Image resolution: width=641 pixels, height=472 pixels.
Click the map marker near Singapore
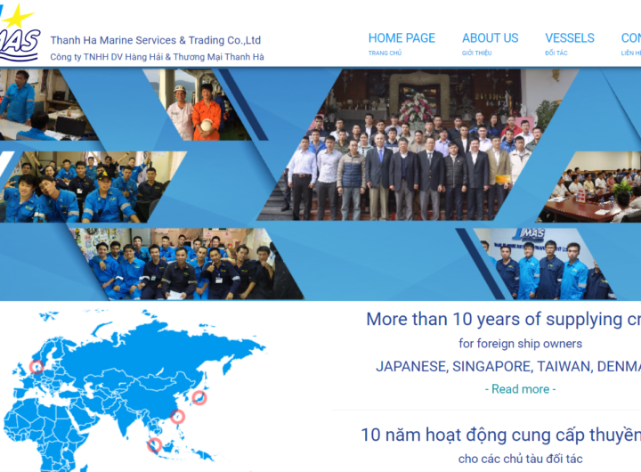click(155, 444)
